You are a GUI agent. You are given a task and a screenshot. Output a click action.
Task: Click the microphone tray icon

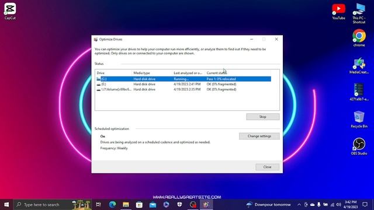(319, 205)
